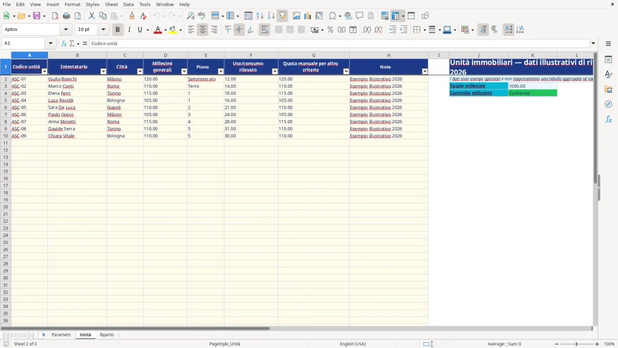Open the Format menu
The width and height of the screenshot is (618, 348).
tap(73, 4)
